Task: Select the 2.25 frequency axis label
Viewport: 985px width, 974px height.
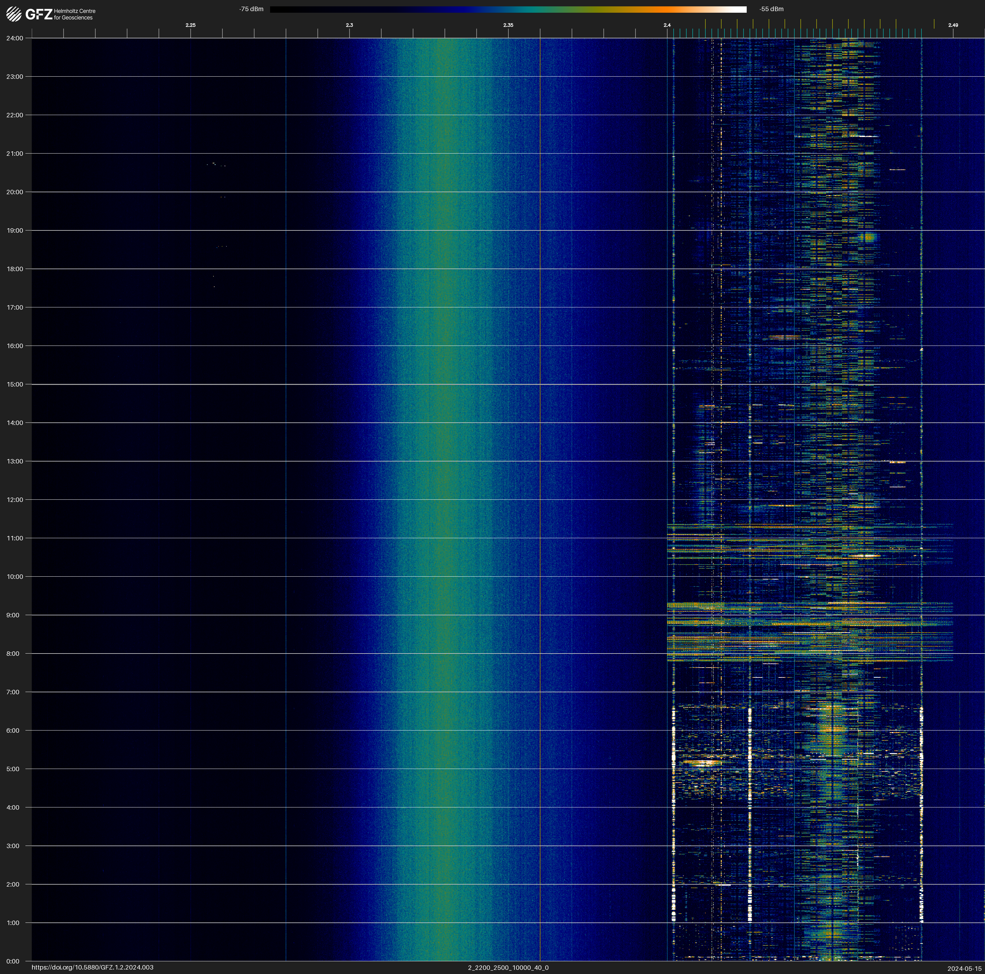Action: pyautogui.click(x=190, y=25)
